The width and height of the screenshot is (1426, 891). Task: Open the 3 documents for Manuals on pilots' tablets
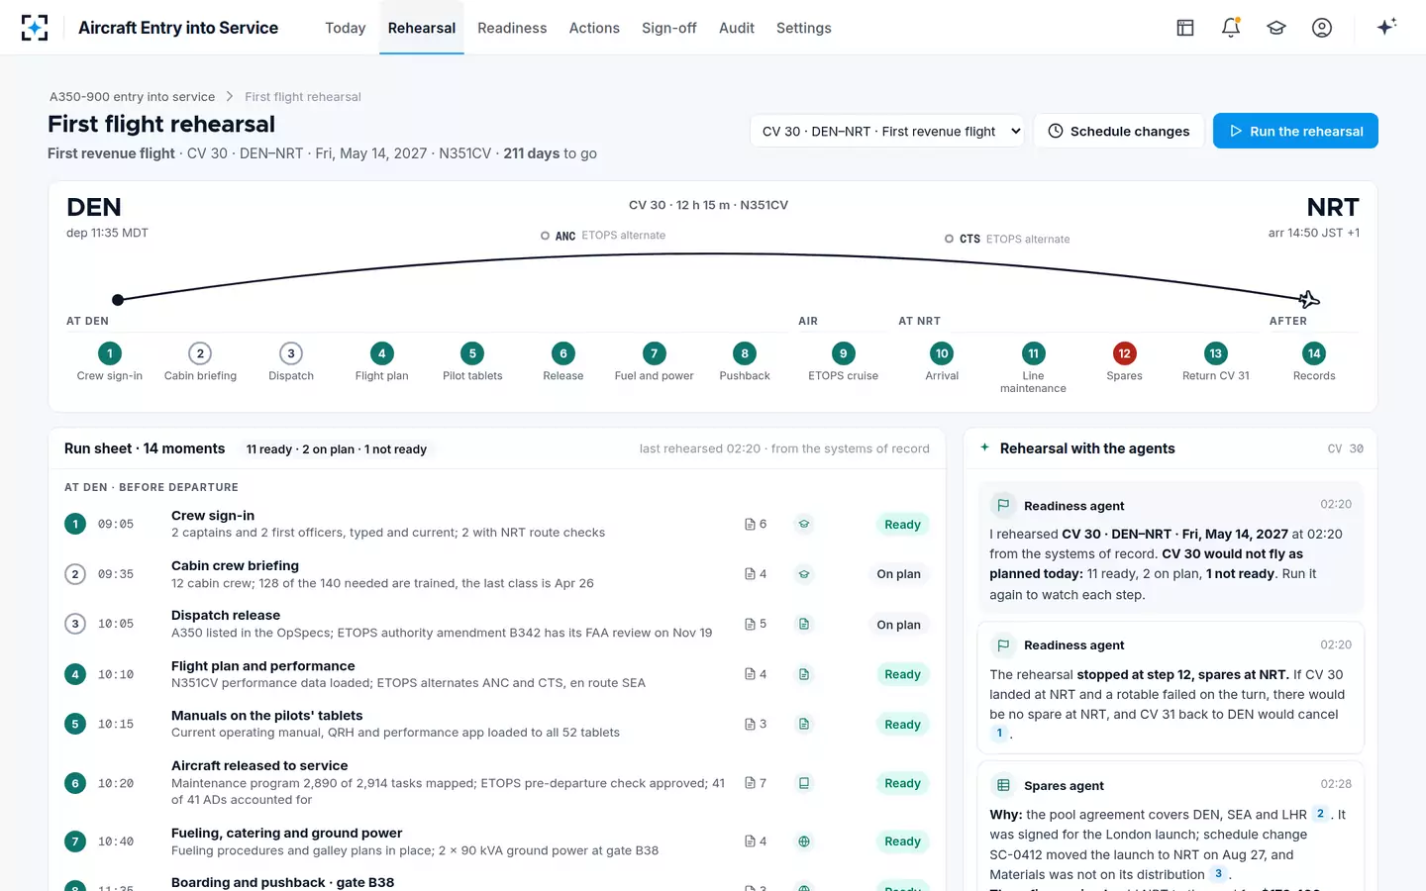point(756,724)
